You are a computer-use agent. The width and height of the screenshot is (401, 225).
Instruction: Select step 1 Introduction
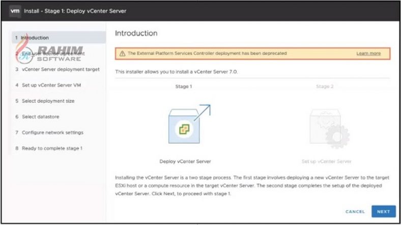coord(59,38)
